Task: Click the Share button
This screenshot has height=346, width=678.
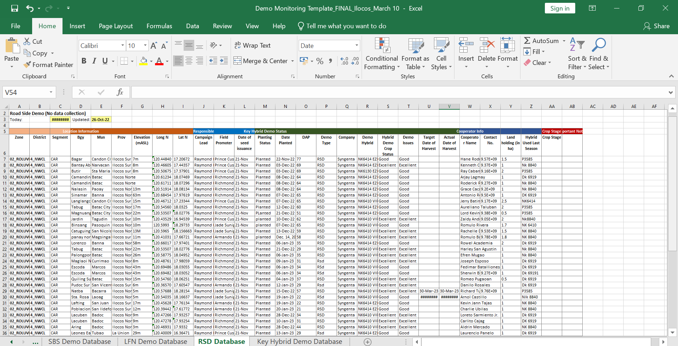Action: (656, 26)
